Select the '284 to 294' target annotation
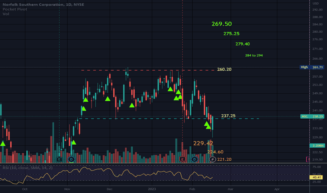Viewport: 327px width, 193px height. click(x=254, y=55)
